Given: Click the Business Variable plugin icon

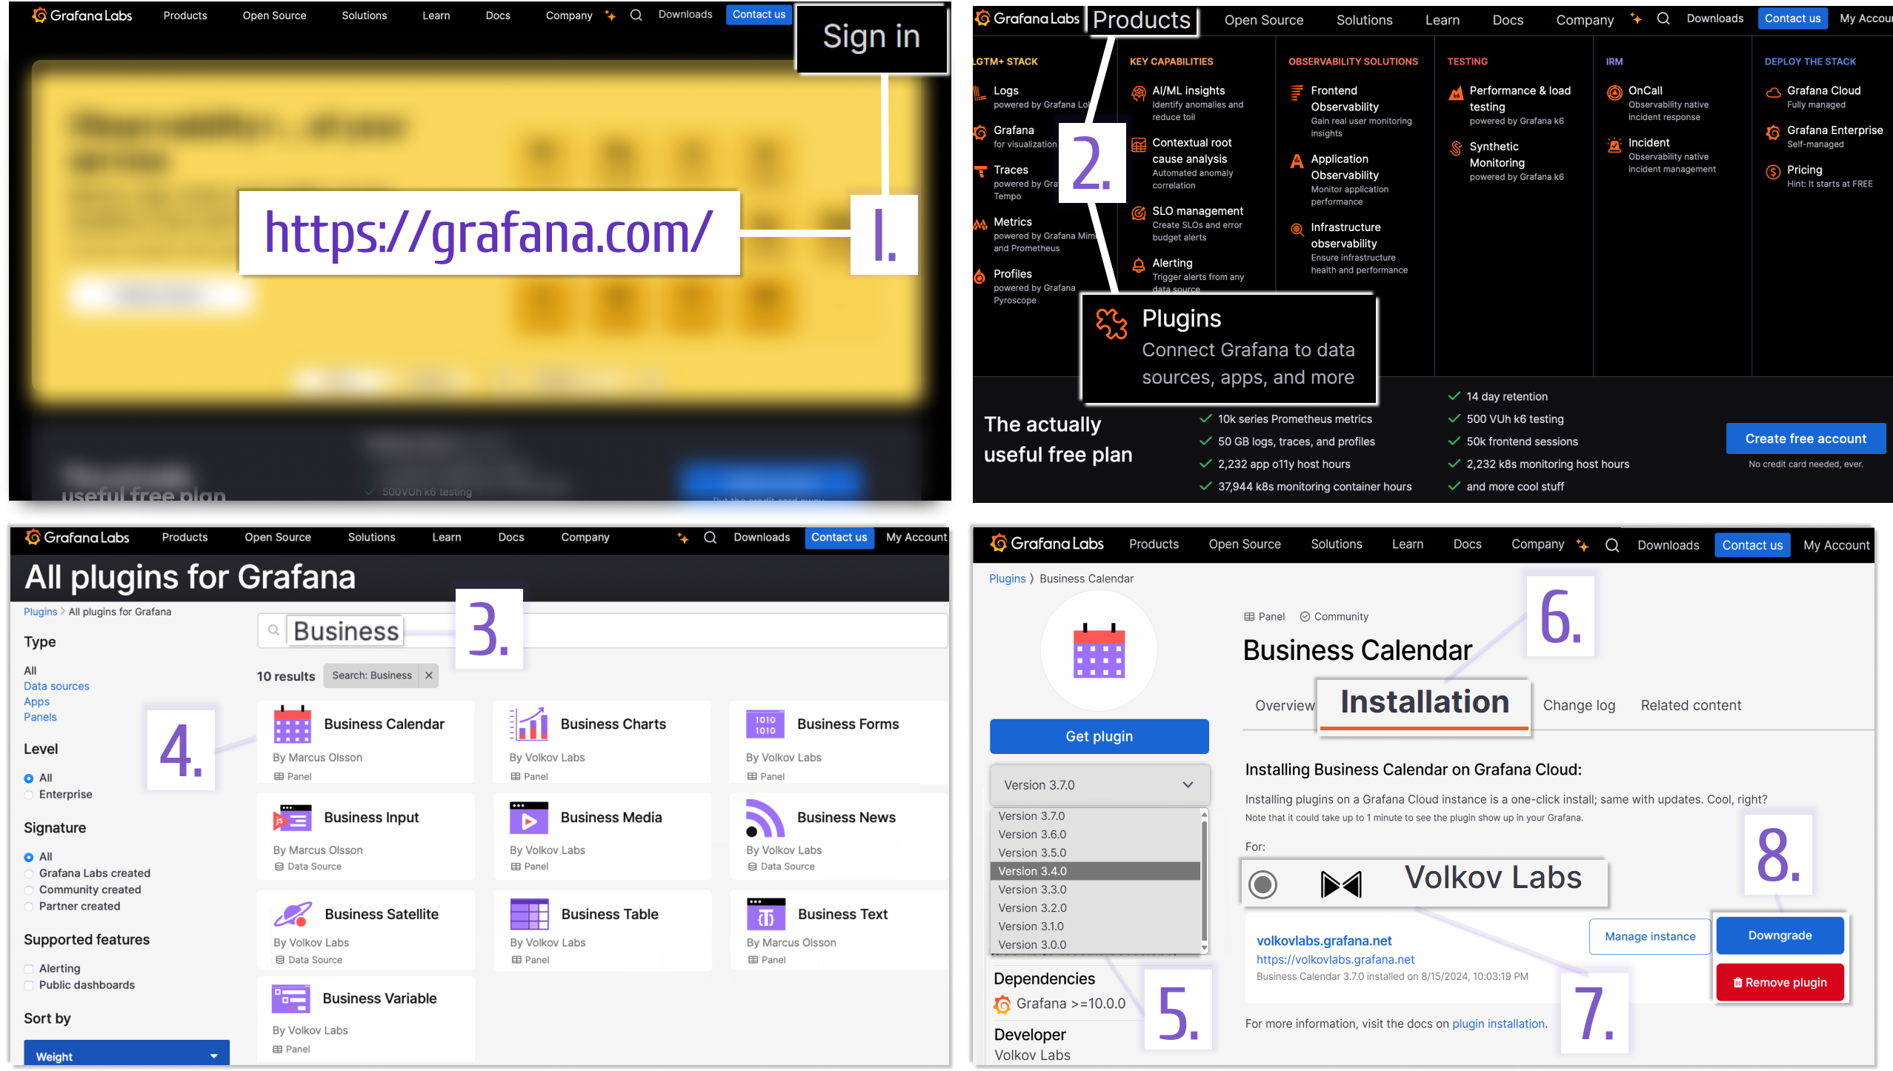Looking at the screenshot, I should [287, 998].
